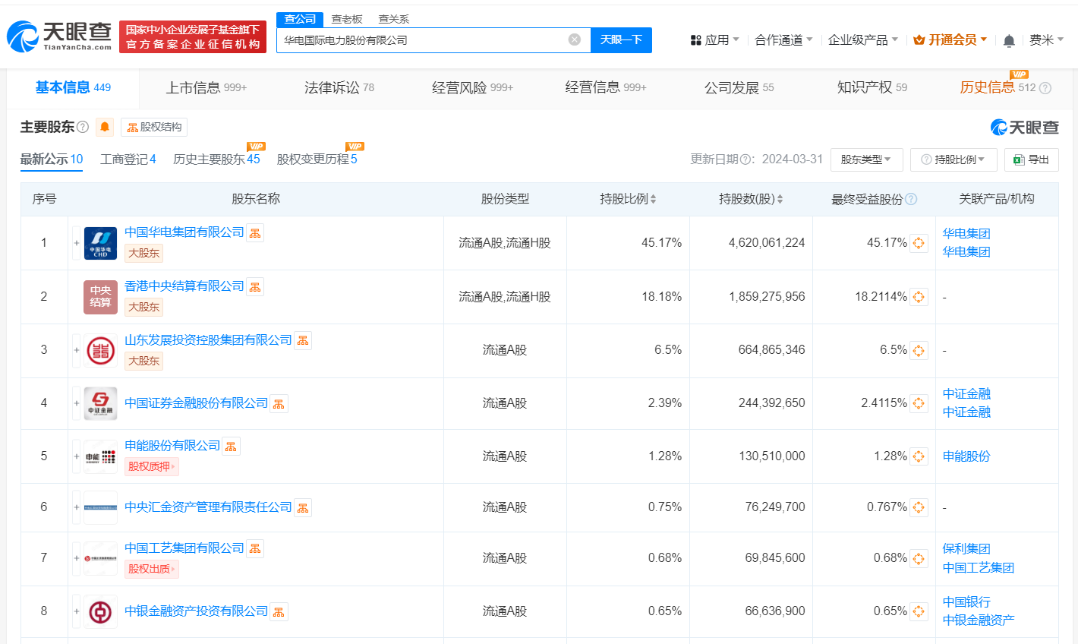Click beneficial shares target icon for 香港中央结算
The image size is (1078, 644).
919,297
